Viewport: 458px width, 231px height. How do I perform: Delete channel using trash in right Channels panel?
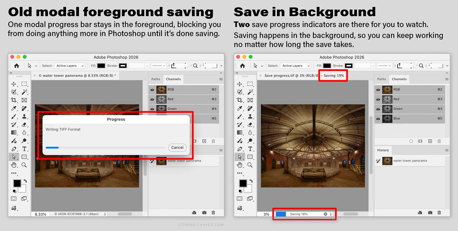439,141
